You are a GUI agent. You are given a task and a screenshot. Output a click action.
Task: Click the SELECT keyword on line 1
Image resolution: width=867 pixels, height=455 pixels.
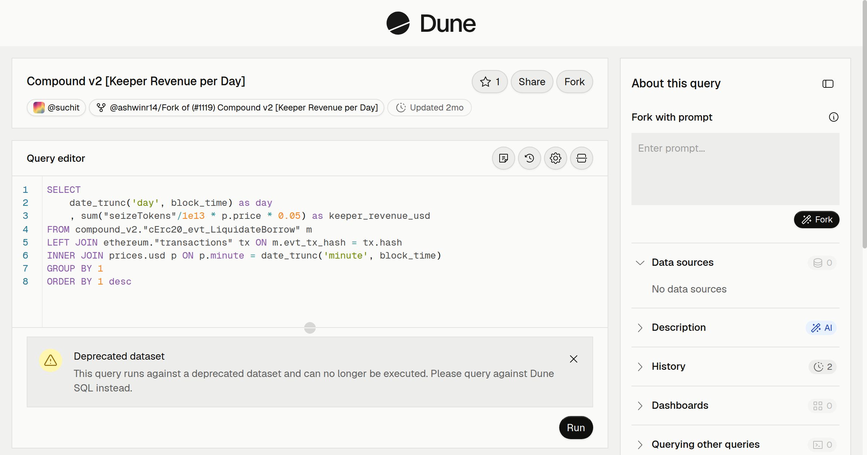64,190
